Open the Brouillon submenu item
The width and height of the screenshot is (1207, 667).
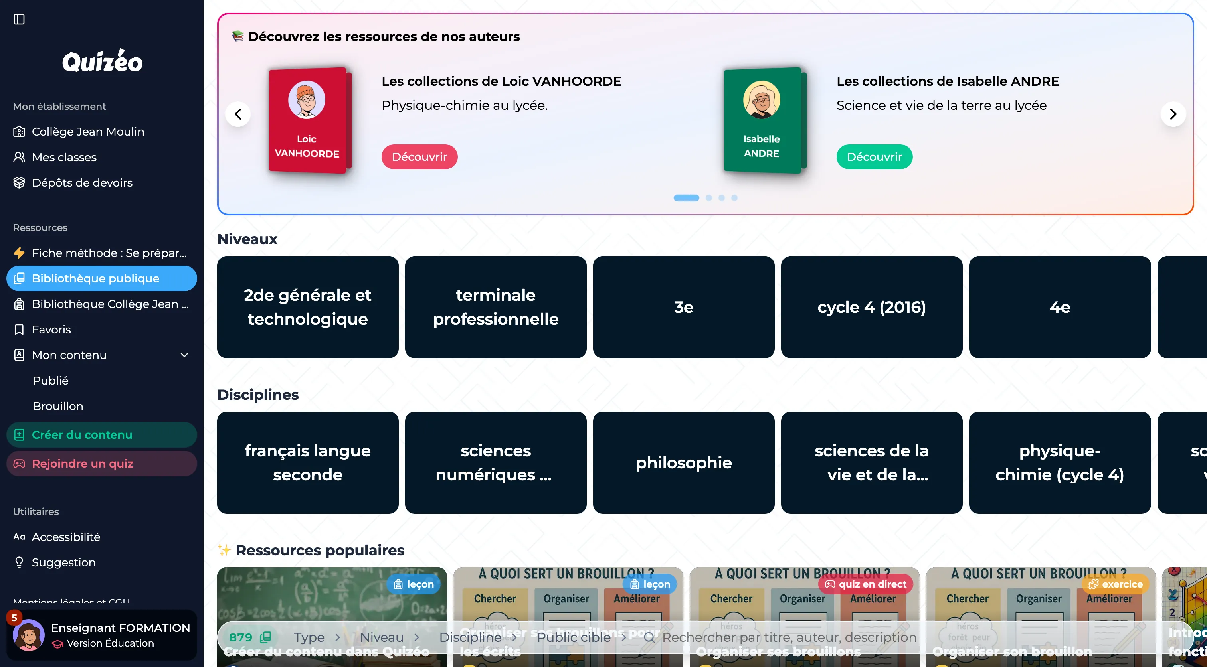pyautogui.click(x=58, y=406)
